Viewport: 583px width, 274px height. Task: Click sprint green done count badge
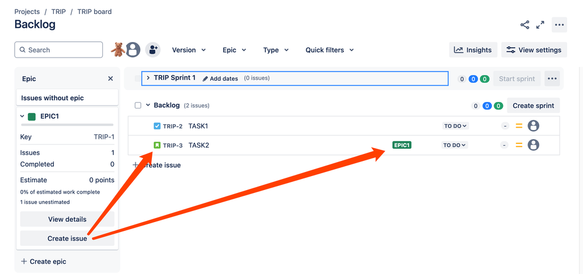coord(484,79)
